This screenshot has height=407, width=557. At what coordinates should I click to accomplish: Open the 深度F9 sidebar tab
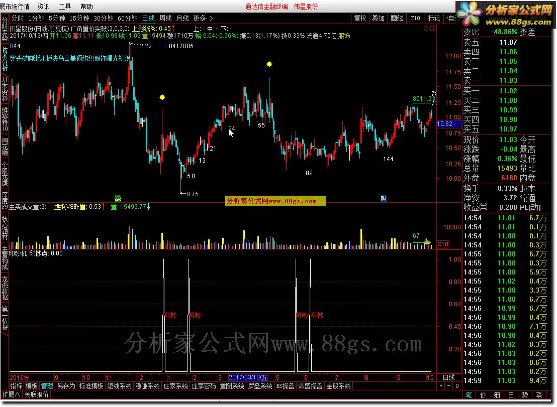pos(5,200)
